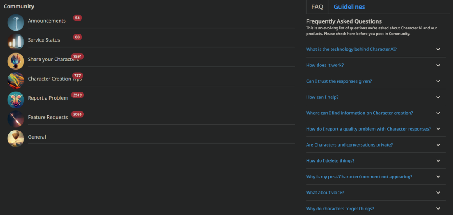Image resolution: width=453 pixels, height=215 pixels.
Task: Expand chevron for "How do I delete things?"
Action: 438,161
